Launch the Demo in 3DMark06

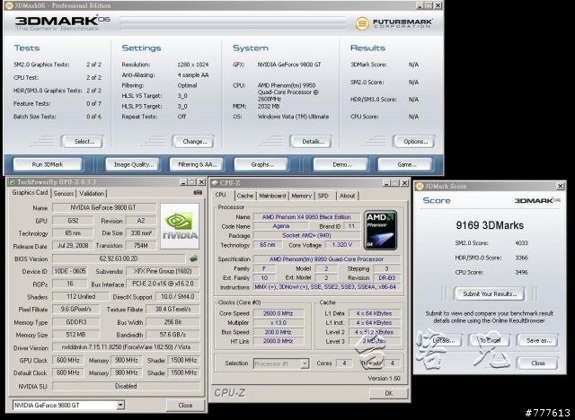(341, 165)
